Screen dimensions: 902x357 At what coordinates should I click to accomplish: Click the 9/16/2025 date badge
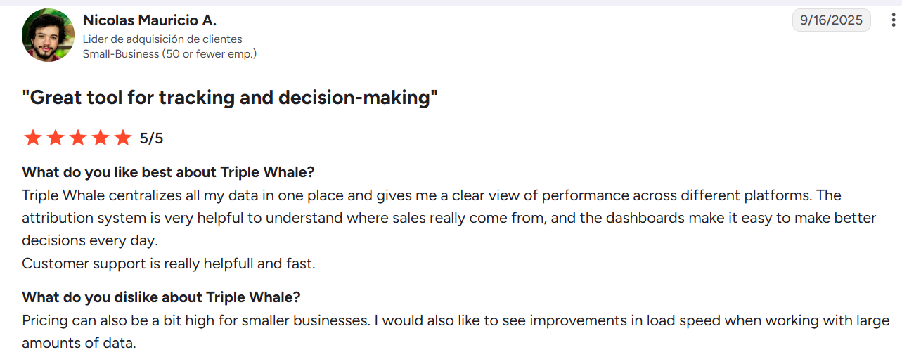click(832, 20)
